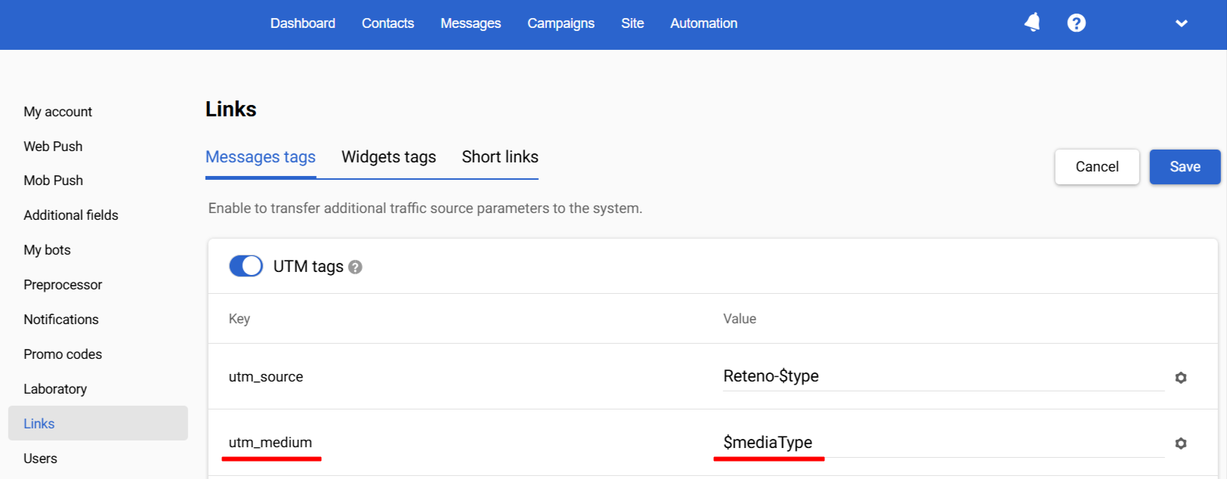Open the Laboratory sidebar section
Screen dimensions: 1227x479
point(55,389)
